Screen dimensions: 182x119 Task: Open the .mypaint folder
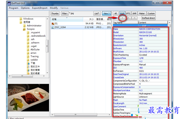coord(35,32)
